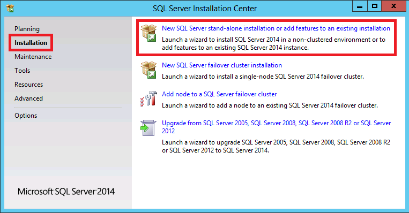The width and height of the screenshot is (409, 213).
Task: Click the Add node tools icon
Action: (x=148, y=99)
